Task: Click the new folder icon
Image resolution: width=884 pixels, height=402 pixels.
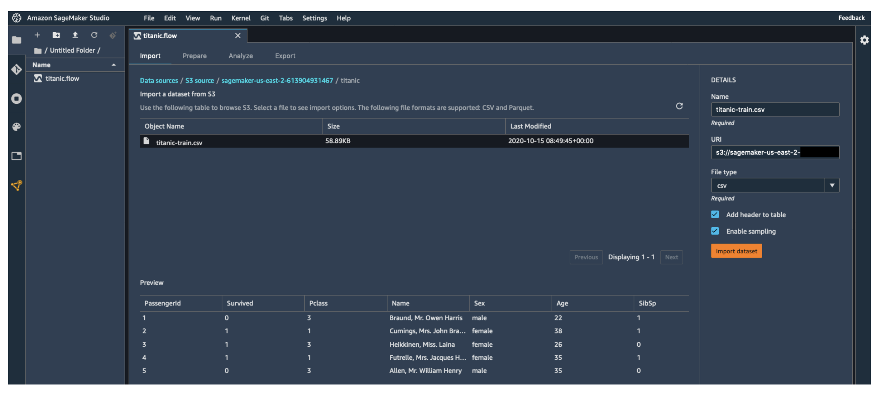Action: [56, 35]
